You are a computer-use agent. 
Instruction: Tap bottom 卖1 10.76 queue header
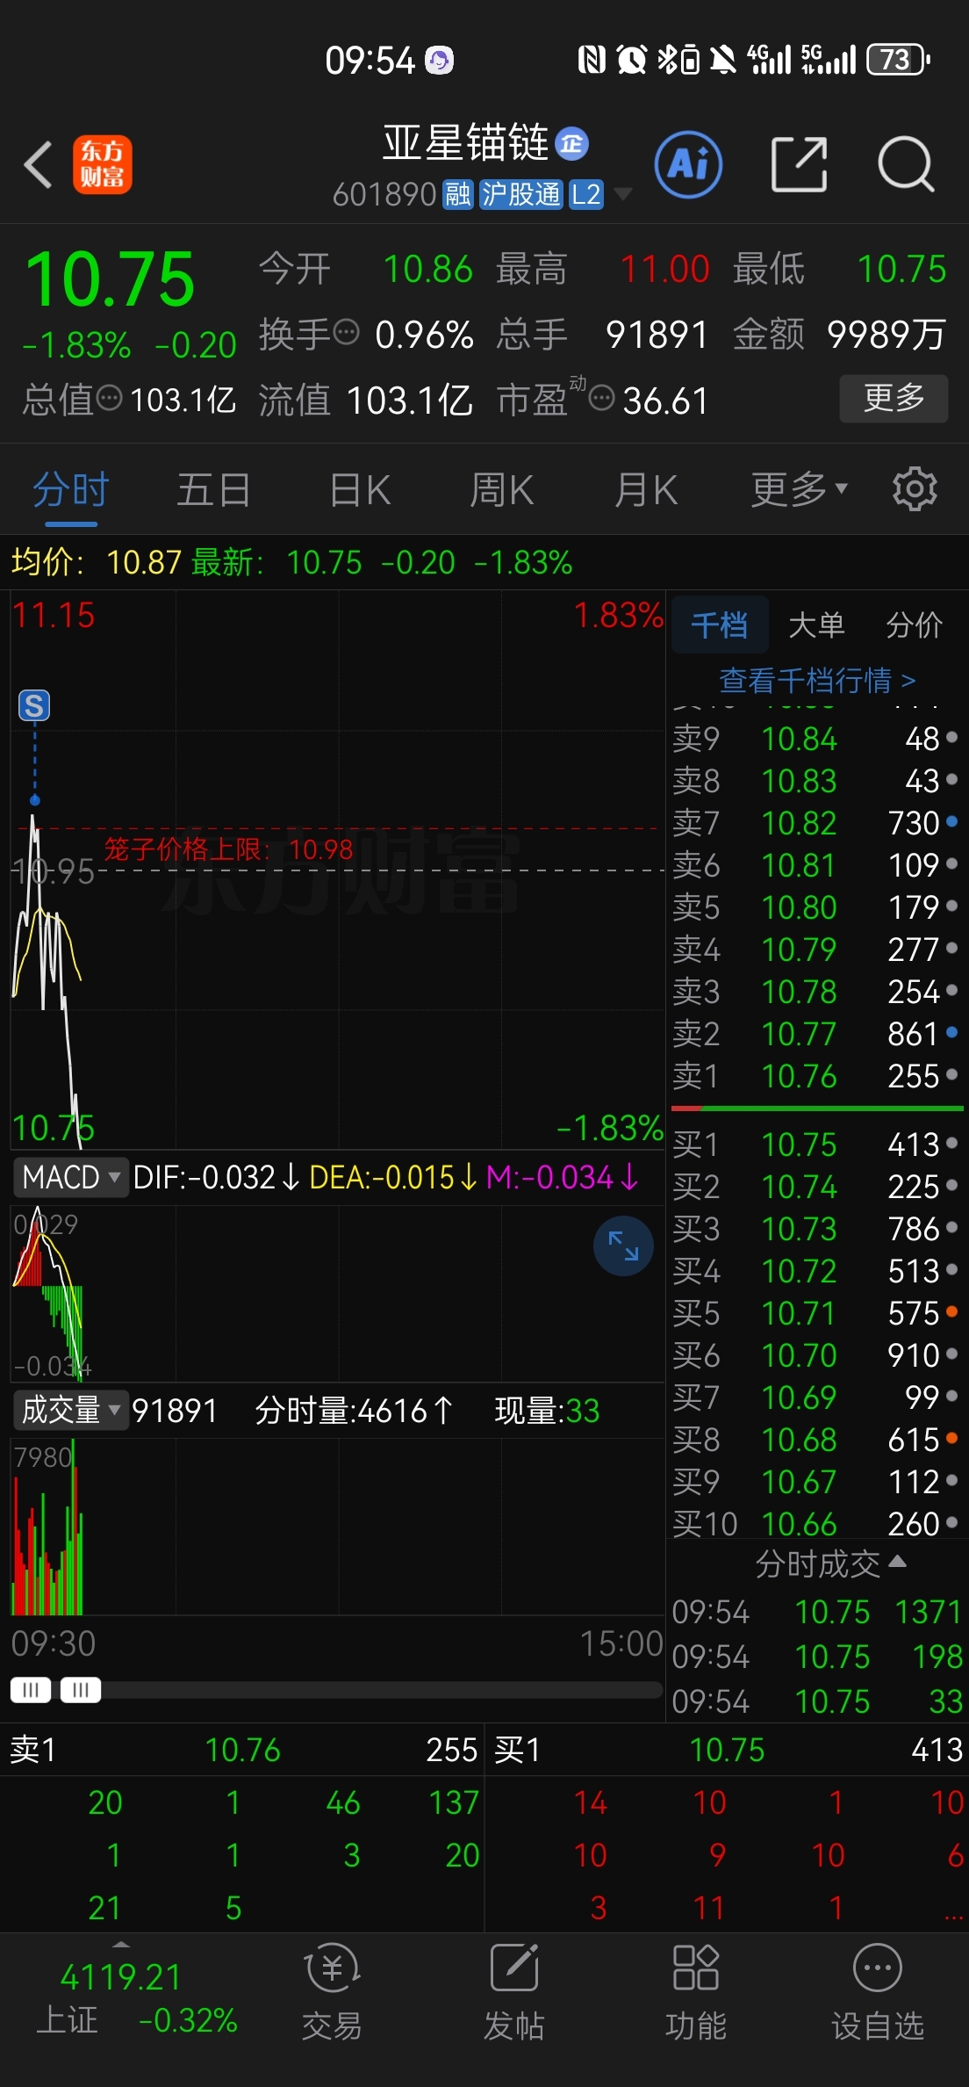tap(243, 1750)
